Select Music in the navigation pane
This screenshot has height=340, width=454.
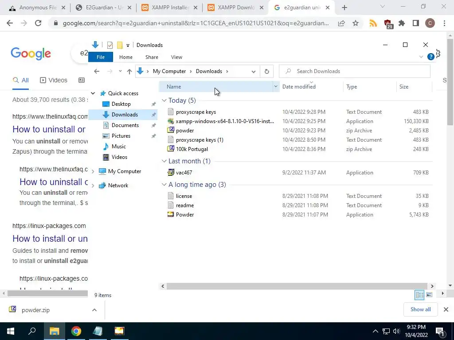tap(119, 147)
